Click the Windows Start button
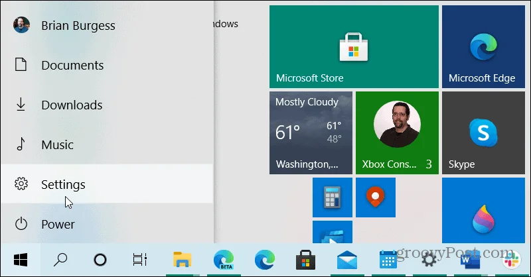Screen dimensions: 531x277 [21, 260]
